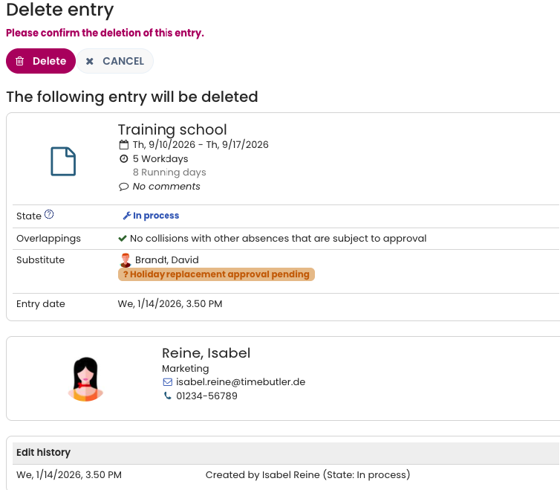Click the Holiday replacement approval pending badge
The width and height of the screenshot is (560, 490).
click(216, 274)
